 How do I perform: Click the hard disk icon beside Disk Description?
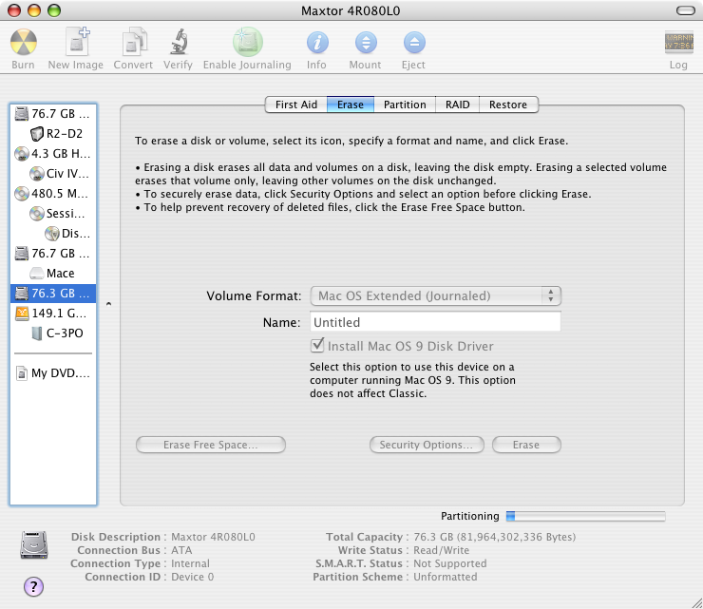[x=34, y=544]
